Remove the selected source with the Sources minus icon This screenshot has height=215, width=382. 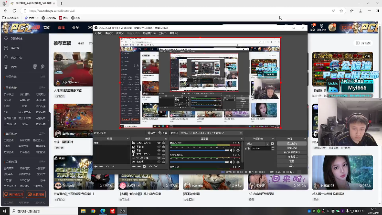139,166
